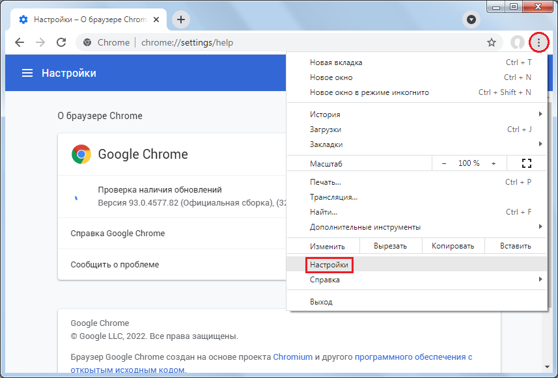Choose Печать... menu item
The image size is (558, 378).
(x=417, y=182)
